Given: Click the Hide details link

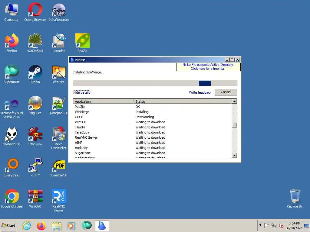Looking at the screenshot, I should 82,92.
